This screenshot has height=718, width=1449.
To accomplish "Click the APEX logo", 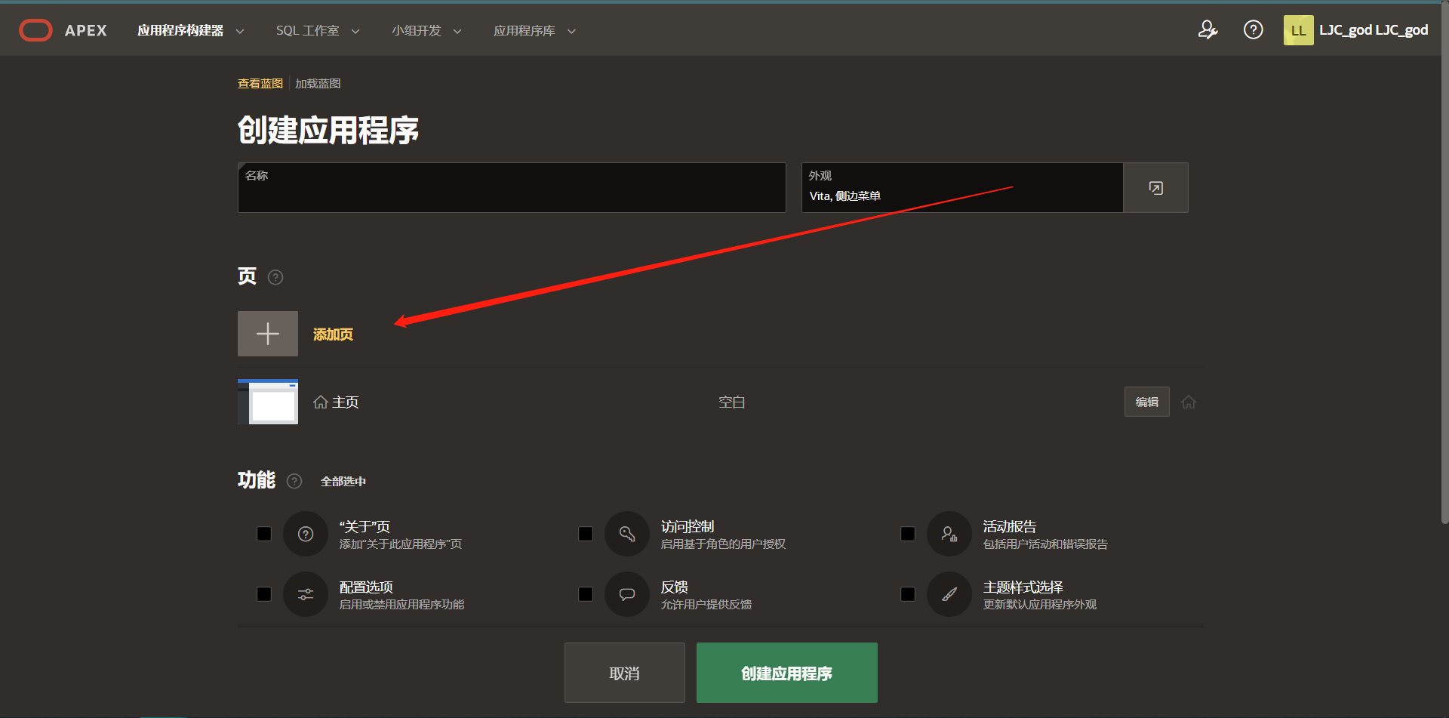I will [x=35, y=29].
